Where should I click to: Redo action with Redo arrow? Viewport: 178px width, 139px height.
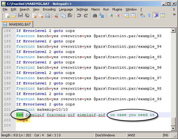tap(86, 15)
